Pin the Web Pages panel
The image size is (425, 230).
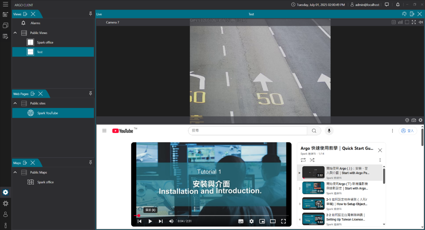pyautogui.click(x=90, y=94)
